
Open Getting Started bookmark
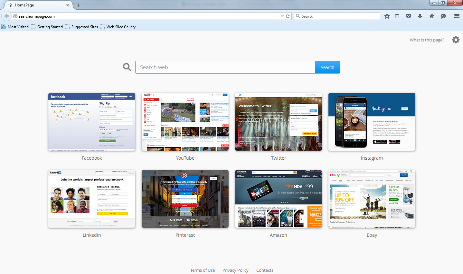47,27
